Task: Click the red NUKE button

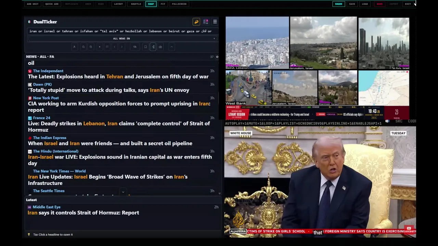Action: pos(379,4)
